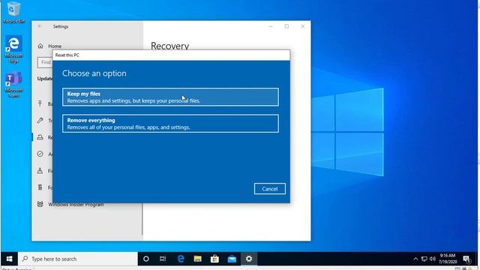The width and height of the screenshot is (480, 270).
Task: Select the Backup arrow sidebar icon
Action: coord(40,103)
